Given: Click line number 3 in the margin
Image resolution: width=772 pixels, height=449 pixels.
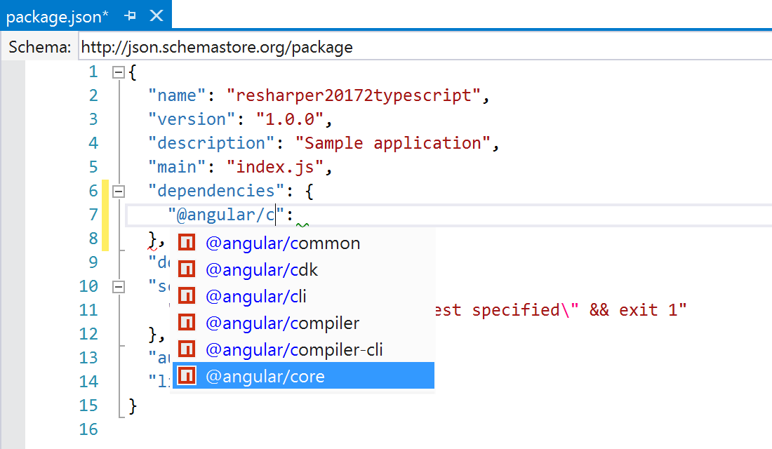Looking at the screenshot, I should click(x=93, y=119).
